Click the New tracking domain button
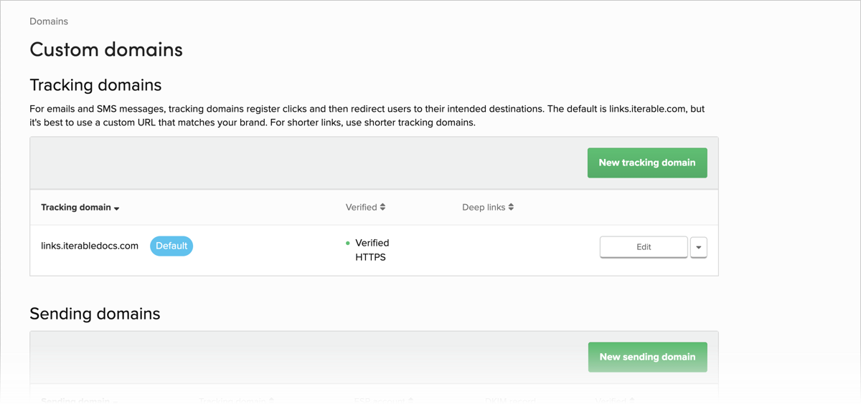 pyautogui.click(x=647, y=163)
